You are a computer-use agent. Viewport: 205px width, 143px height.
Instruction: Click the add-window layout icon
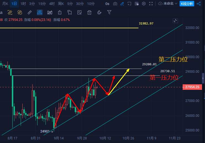[x=129, y=4]
